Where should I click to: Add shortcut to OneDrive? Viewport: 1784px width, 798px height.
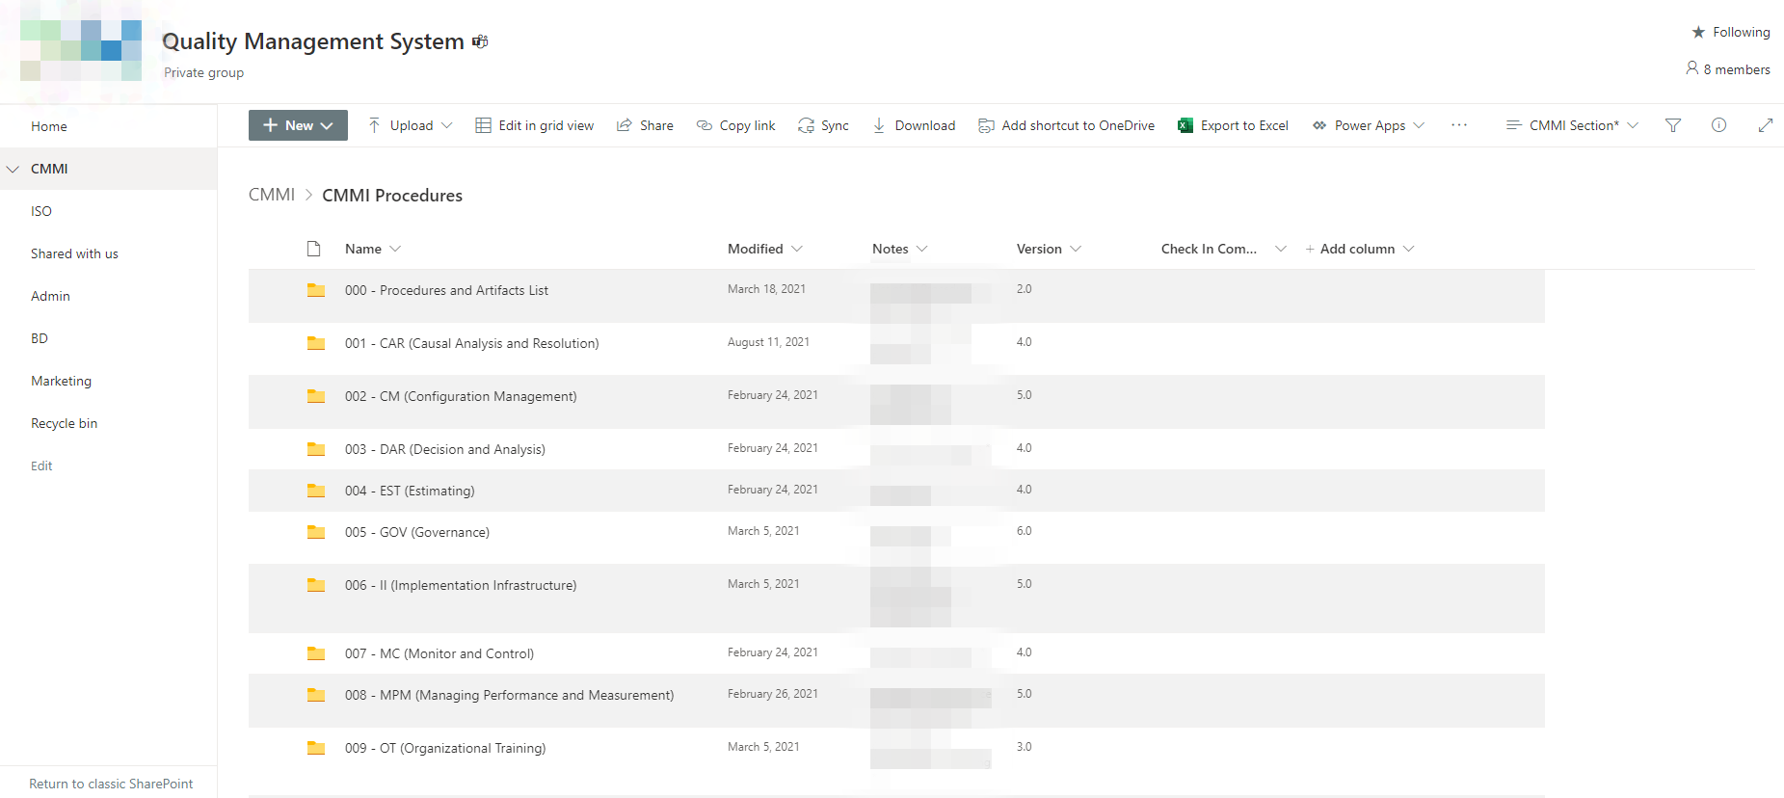point(1067,125)
